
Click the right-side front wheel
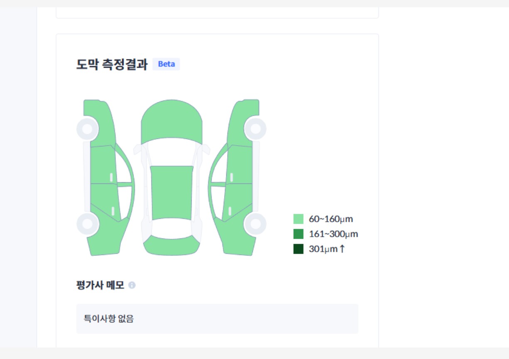click(x=255, y=129)
